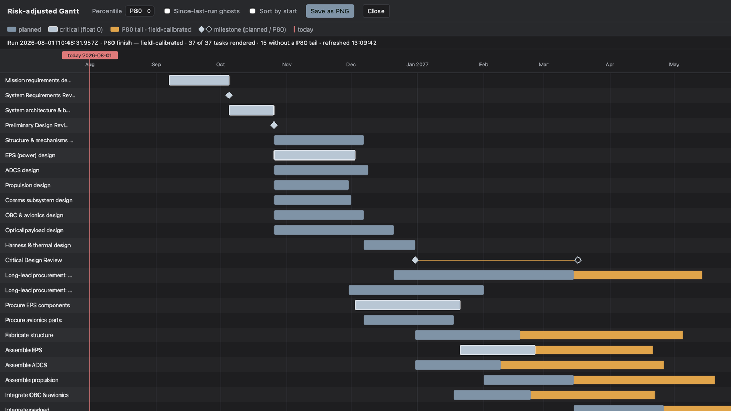Image resolution: width=731 pixels, height=411 pixels.
Task: Click "Procure avionics parts" row label
Action: [x=33, y=320]
